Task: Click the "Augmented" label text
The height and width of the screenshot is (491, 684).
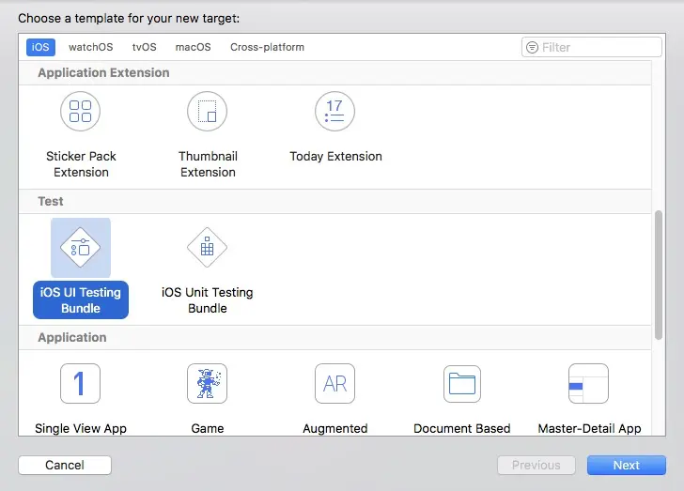Action: pyautogui.click(x=335, y=428)
